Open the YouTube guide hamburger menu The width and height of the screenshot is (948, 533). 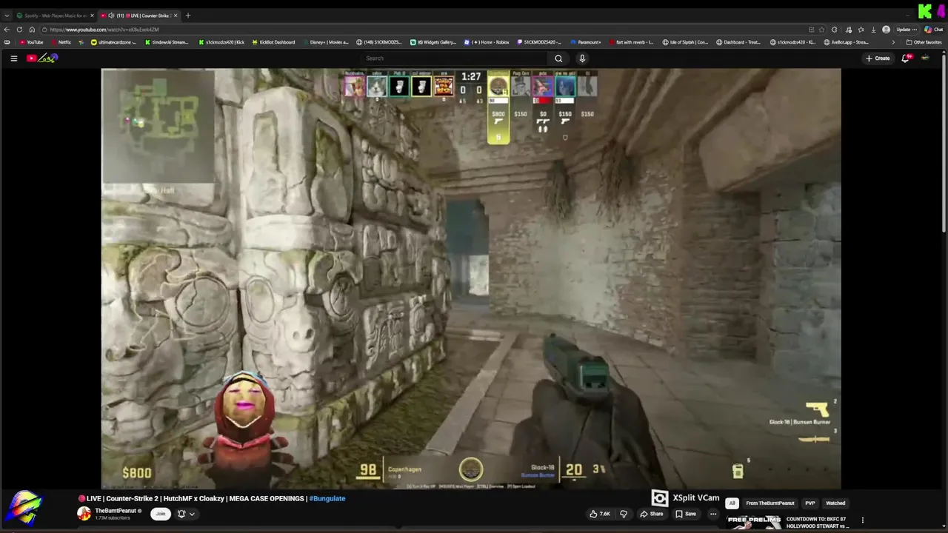pyautogui.click(x=13, y=58)
